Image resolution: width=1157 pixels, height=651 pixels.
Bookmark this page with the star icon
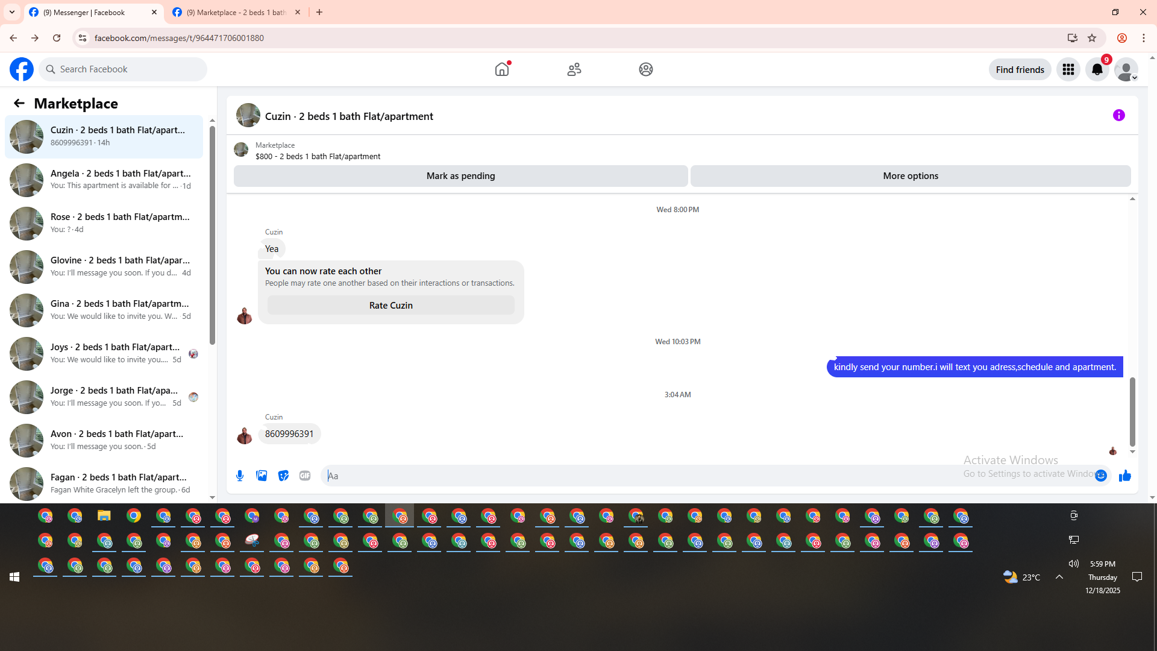point(1092,38)
